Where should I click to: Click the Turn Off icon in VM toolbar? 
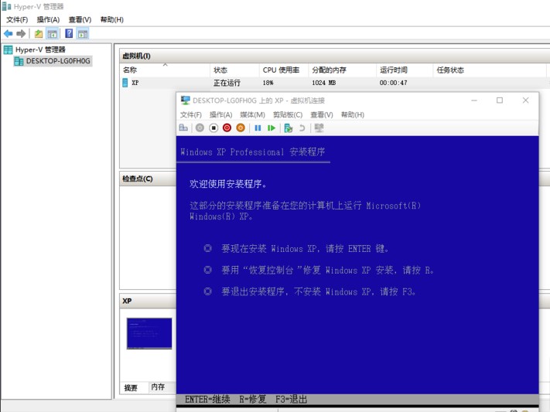[214, 128]
